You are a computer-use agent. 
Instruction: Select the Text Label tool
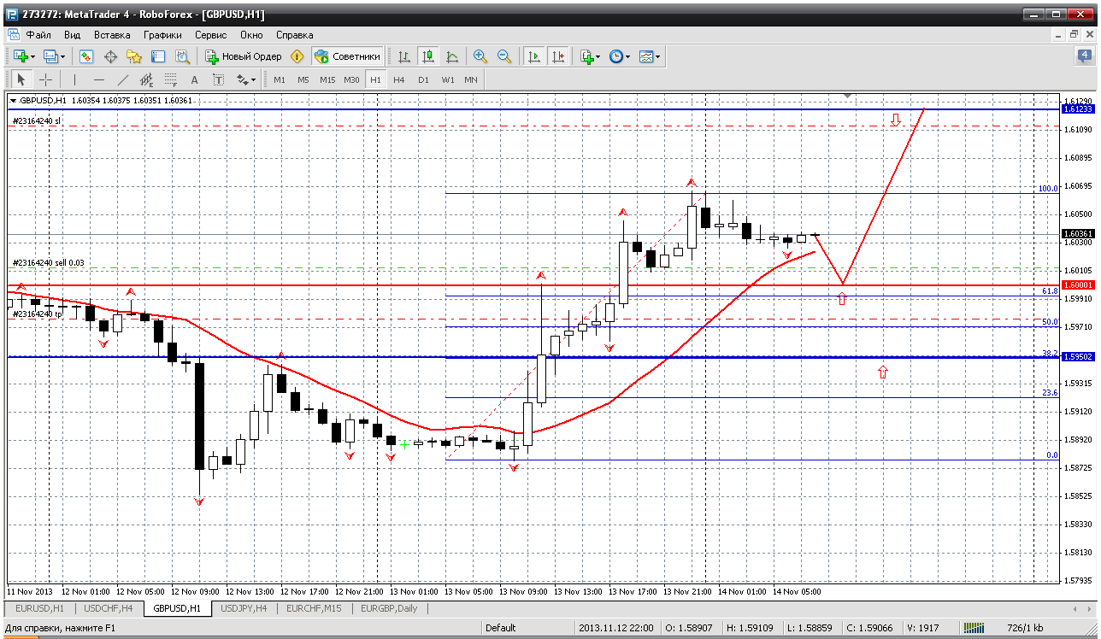(x=219, y=79)
